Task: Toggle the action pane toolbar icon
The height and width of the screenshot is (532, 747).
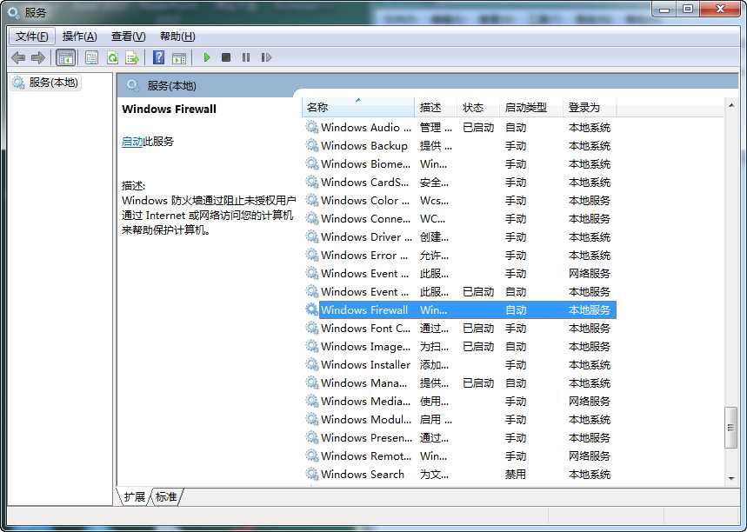Action: click(x=179, y=57)
